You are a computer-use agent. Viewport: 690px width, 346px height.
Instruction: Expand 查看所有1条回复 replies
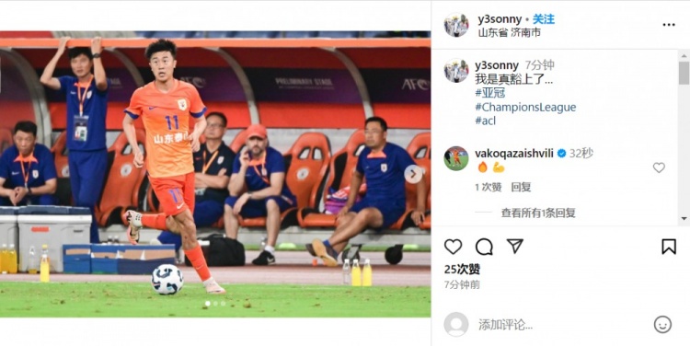click(538, 213)
